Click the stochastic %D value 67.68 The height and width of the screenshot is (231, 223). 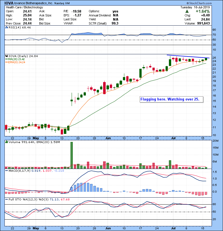[x=65, y=199]
